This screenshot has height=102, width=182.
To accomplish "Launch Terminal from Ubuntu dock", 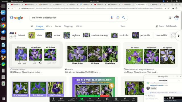I will coord(3,6).
